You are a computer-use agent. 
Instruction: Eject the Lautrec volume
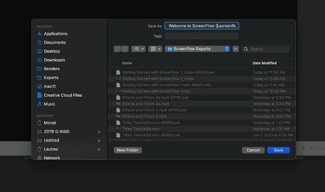click(99, 149)
